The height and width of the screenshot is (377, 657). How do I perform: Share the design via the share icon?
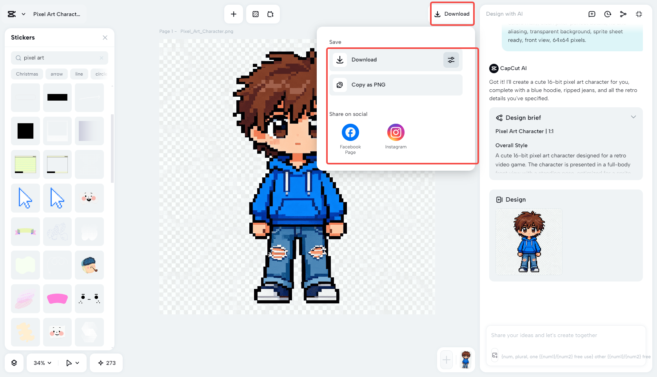coord(623,14)
